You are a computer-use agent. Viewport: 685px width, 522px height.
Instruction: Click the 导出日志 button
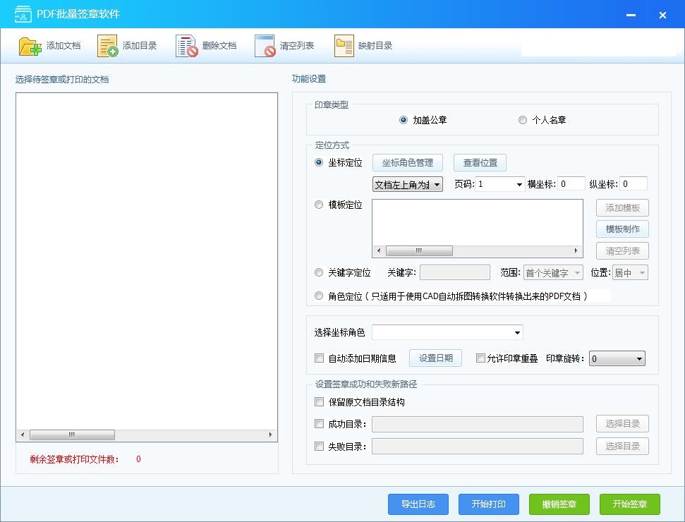418,504
